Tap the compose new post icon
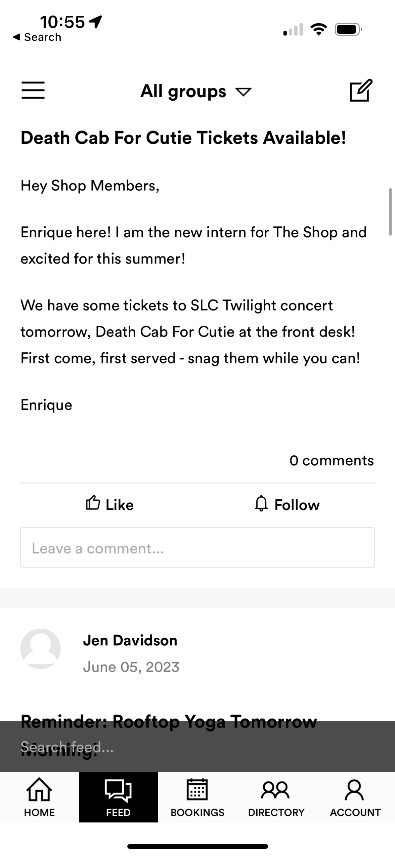The width and height of the screenshot is (395, 857). tap(360, 90)
